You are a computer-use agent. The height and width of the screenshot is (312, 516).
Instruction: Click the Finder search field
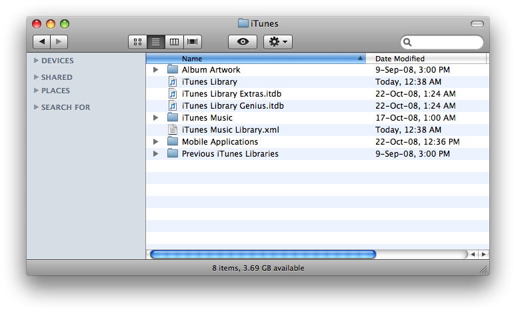(447, 42)
